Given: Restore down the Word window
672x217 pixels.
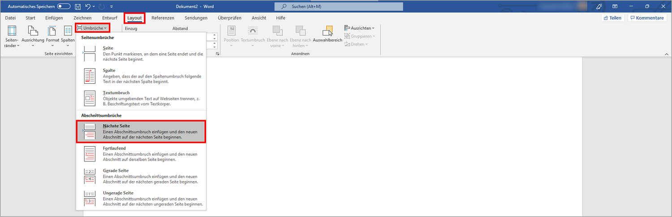Looking at the screenshot, I should 647,7.
